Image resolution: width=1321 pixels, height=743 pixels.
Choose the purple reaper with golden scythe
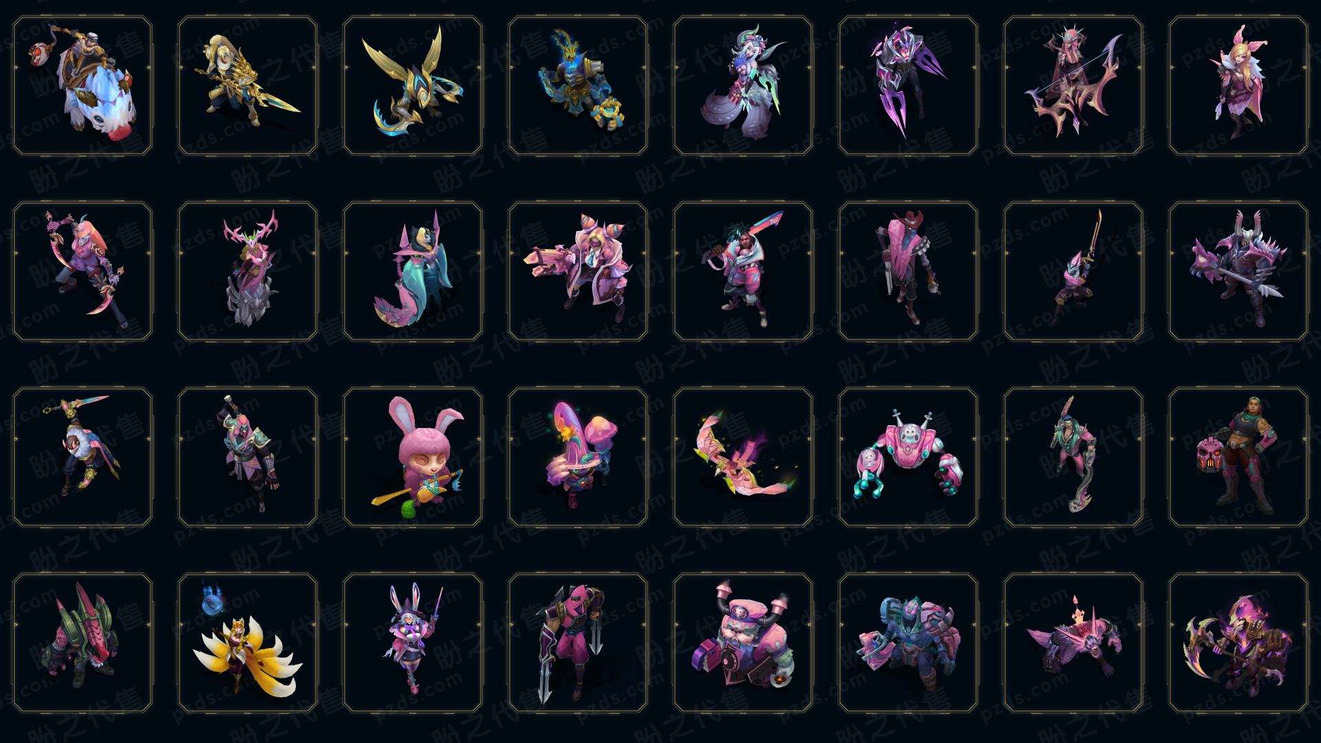[x=1238, y=643]
